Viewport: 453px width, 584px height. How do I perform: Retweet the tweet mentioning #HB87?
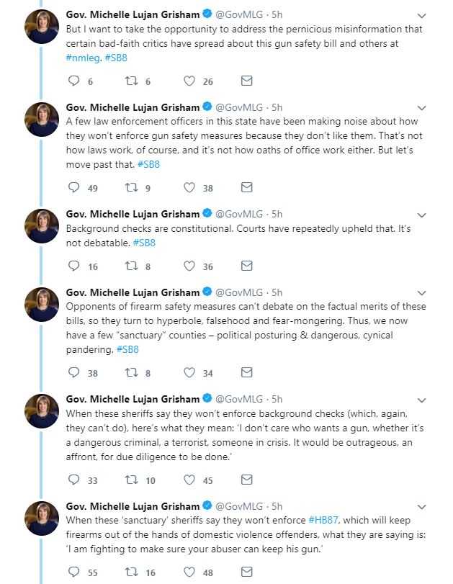tap(131, 572)
